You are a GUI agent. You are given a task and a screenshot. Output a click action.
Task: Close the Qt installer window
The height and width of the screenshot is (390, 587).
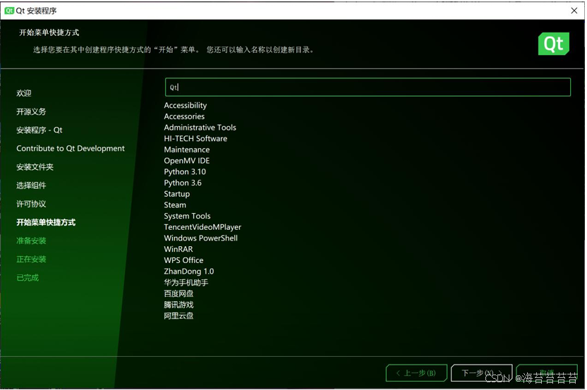(x=574, y=11)
